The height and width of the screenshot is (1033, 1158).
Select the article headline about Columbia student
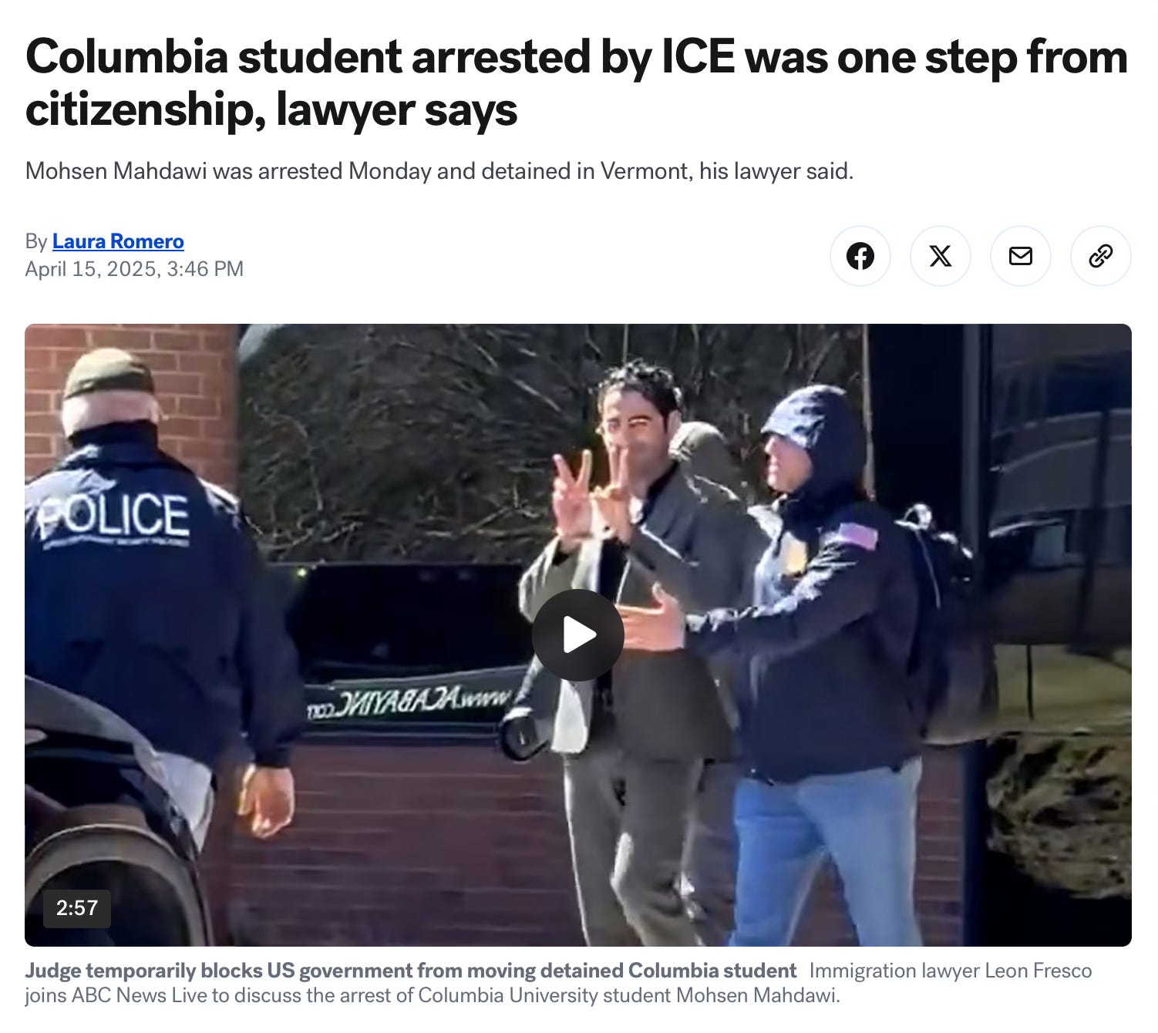576,82
